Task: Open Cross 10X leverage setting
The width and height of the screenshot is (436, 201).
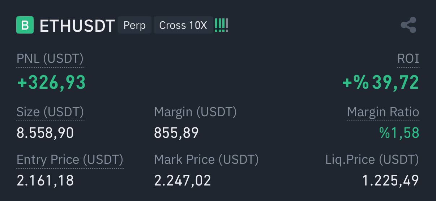Action: coord(183,25)
